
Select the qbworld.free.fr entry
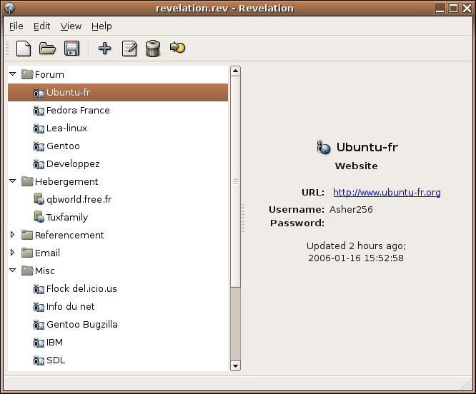point(118,199)
